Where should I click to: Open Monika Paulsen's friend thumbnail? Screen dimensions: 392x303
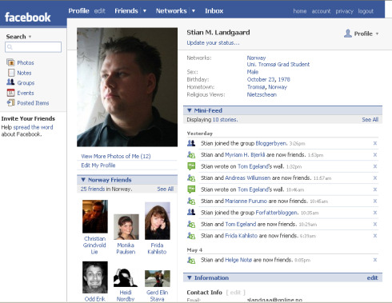pos(126,227)
